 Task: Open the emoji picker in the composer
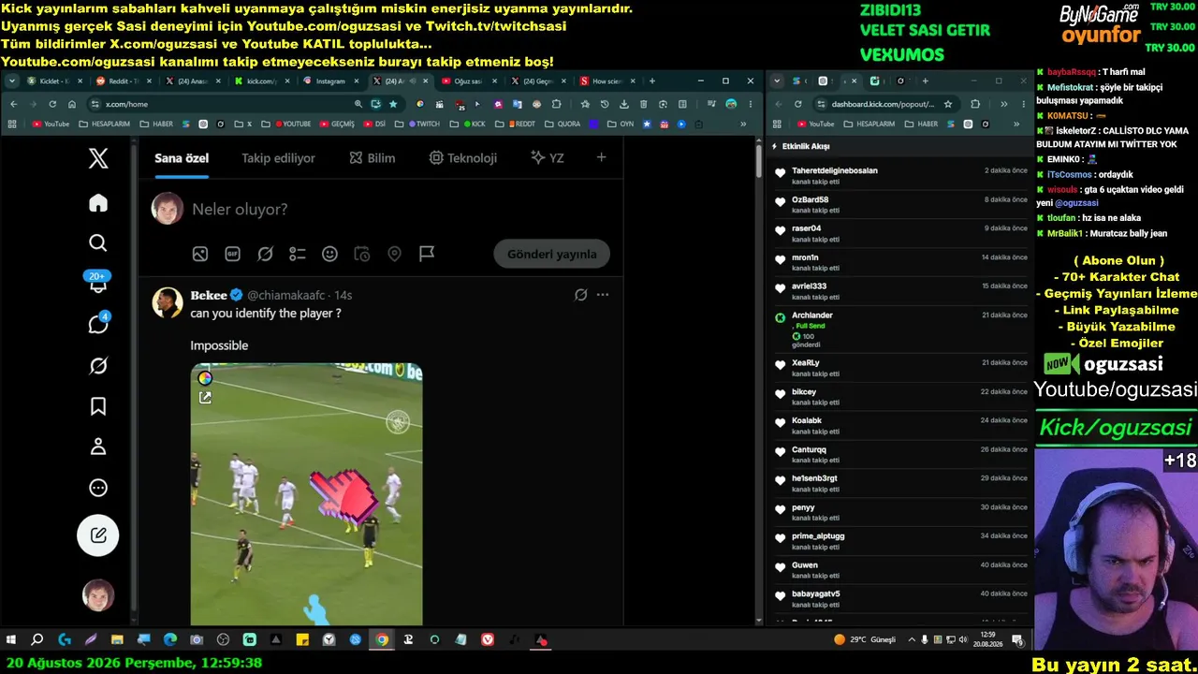pyautogui.click(x=329, y=254)
